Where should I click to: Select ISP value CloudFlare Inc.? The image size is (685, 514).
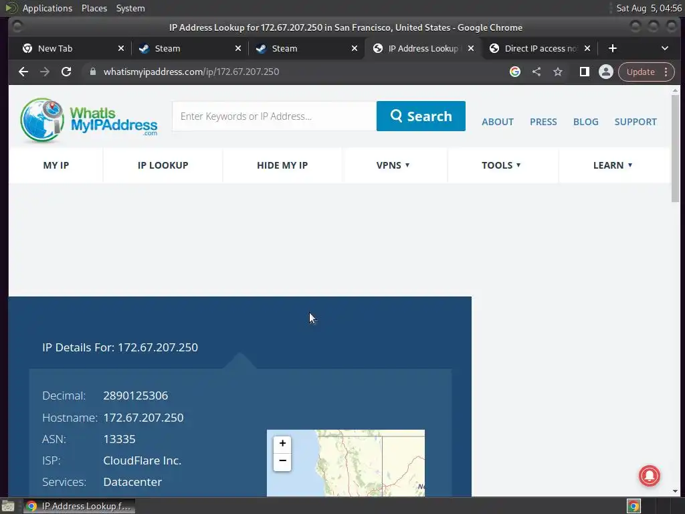pyautogui.click(x=142, y=460)
